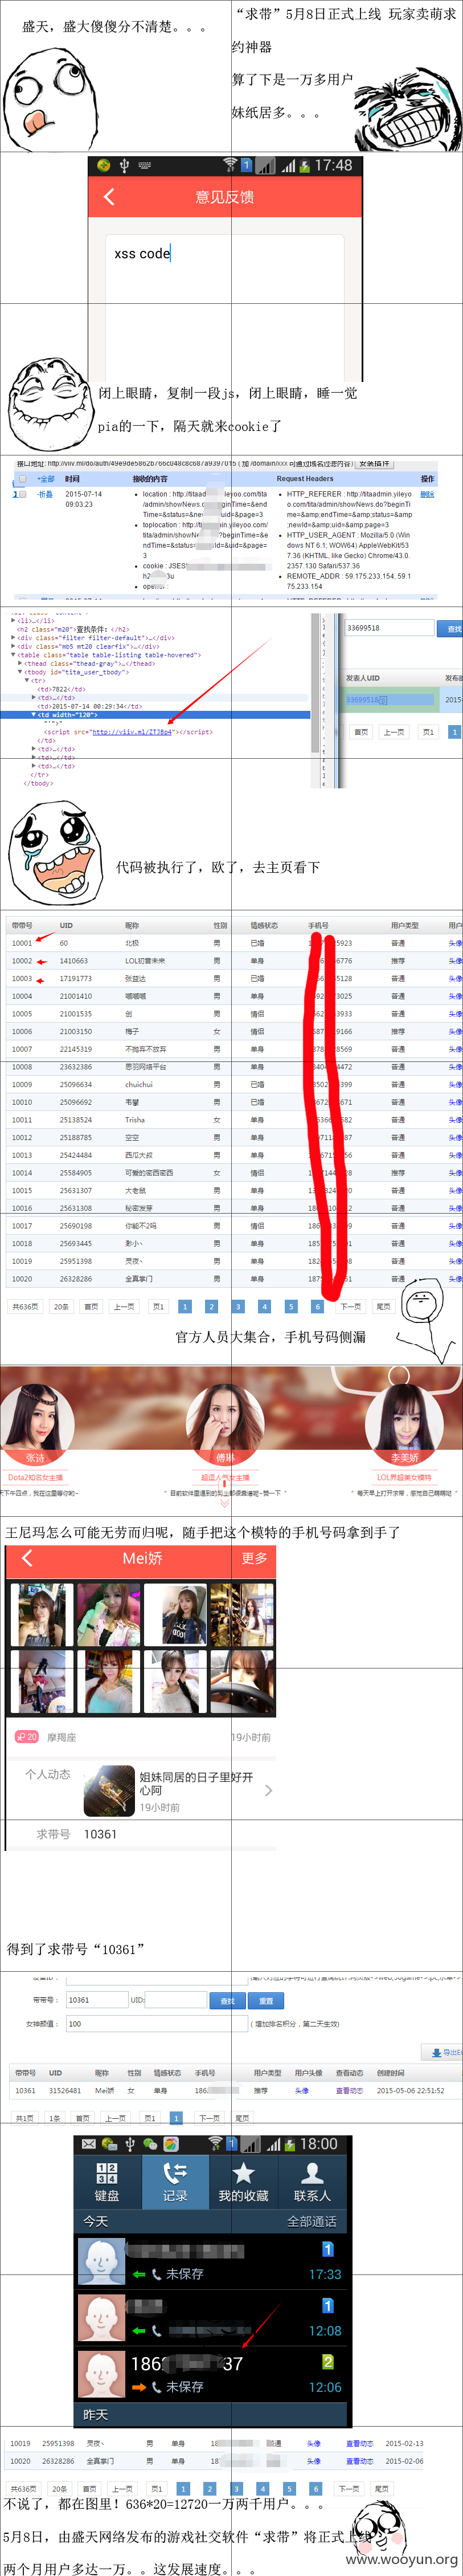463x2576 pixels.
Task: Open the post thumbnail beside 姐妹同居的日子
Action: [x=109, y=1790]
